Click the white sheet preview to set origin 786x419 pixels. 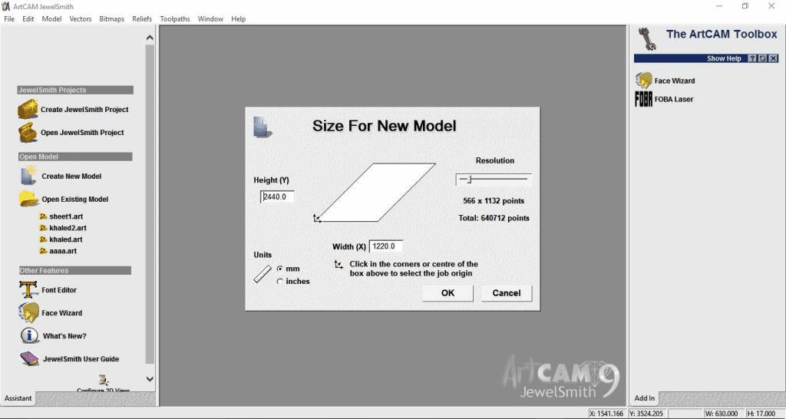(x=377, y=192)
